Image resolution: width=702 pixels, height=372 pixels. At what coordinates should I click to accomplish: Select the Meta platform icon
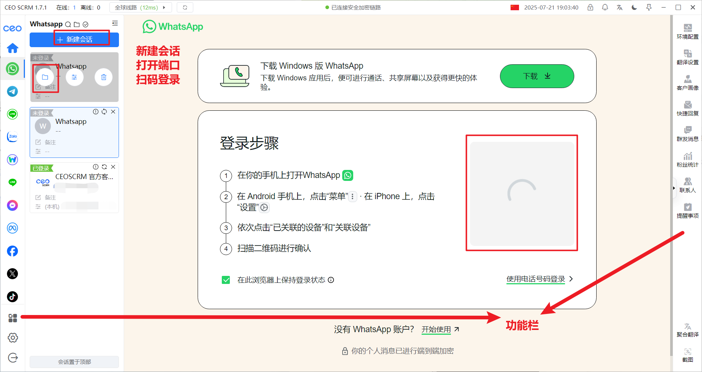[12, 228]
